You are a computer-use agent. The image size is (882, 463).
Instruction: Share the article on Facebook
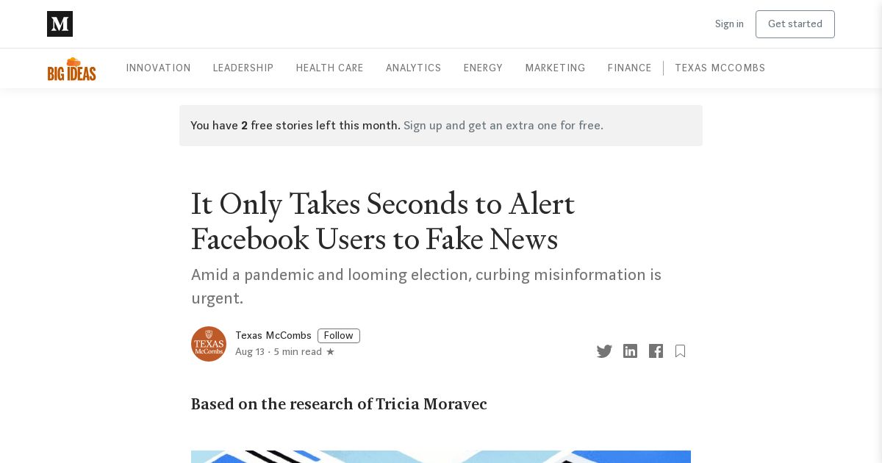point(656,351)
